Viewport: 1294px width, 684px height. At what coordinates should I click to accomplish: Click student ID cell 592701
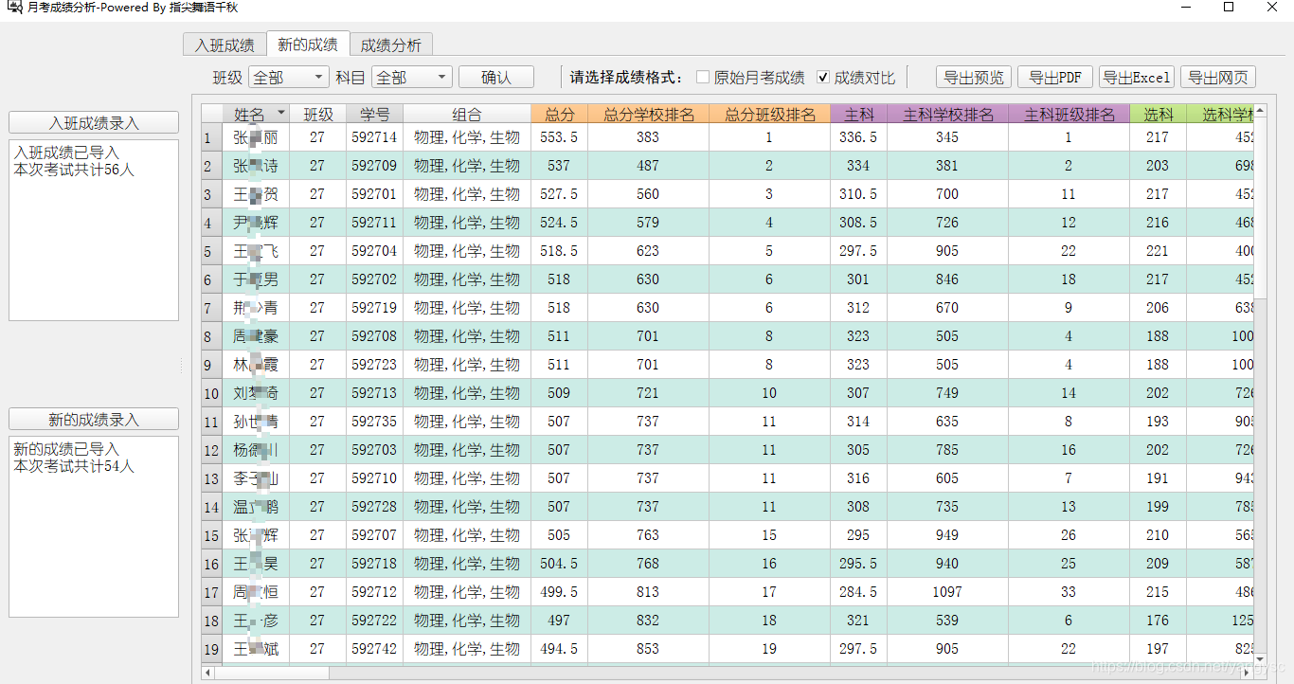(375, 194)
